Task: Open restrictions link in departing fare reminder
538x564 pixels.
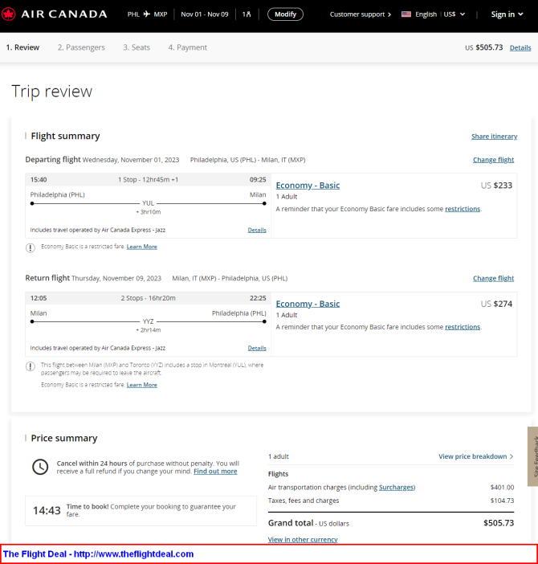Action: pos(463,209)
